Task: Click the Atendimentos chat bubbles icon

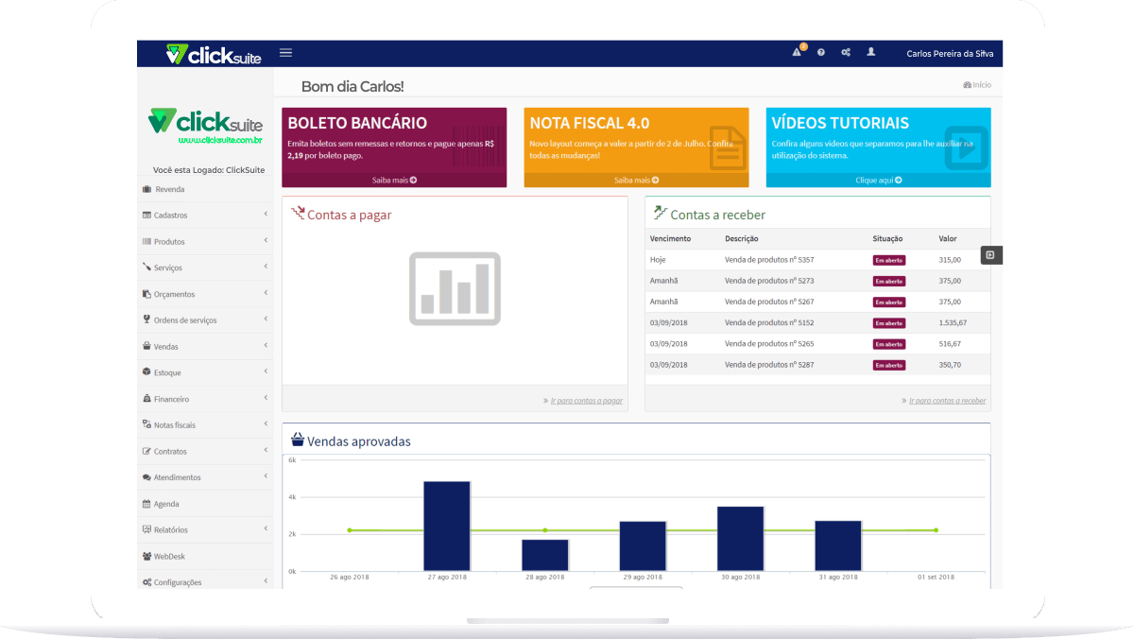Action: [146, 477]
